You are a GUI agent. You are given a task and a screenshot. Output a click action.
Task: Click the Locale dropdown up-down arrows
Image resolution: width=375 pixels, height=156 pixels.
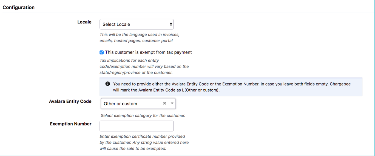[x=171, y=24]
